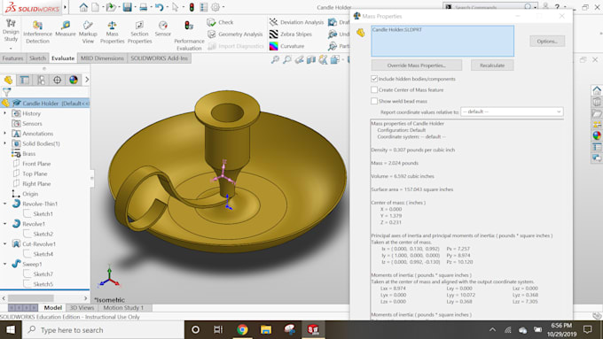The height and width of the screenshot is (339, 603).
Task: Toggle Curvature display
Action: 286,46
